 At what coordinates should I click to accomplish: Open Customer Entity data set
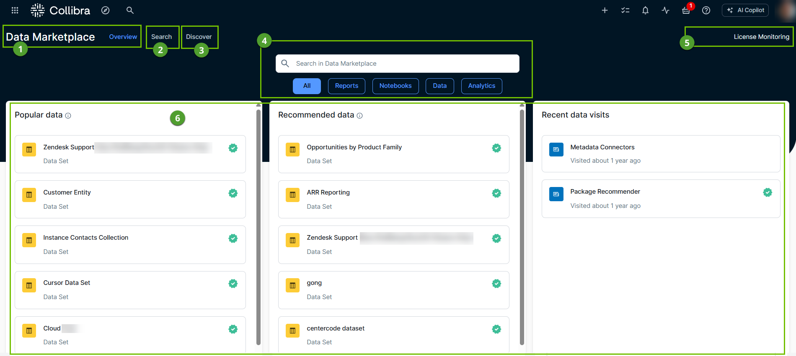pyautogui.click(x=130, y=199)
